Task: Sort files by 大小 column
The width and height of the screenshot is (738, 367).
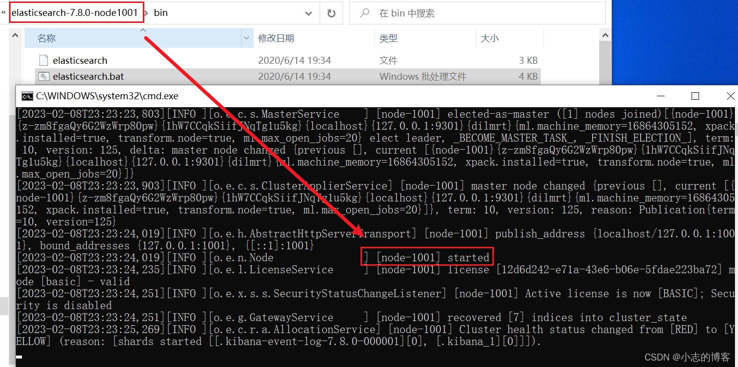Action: [508, 38]
